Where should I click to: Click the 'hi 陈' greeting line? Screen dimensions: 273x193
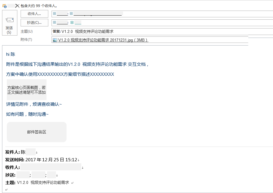click(x=11, y=54)
